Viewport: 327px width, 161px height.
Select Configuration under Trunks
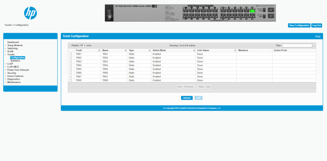[x=18, y=58]
